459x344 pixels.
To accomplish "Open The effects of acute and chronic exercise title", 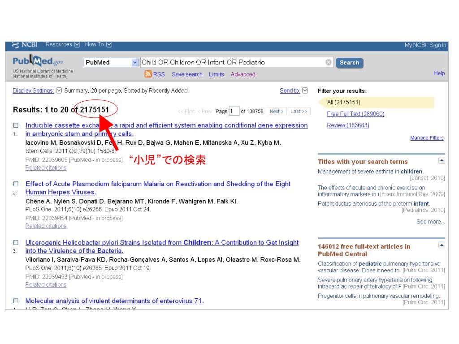I will 371,191.
